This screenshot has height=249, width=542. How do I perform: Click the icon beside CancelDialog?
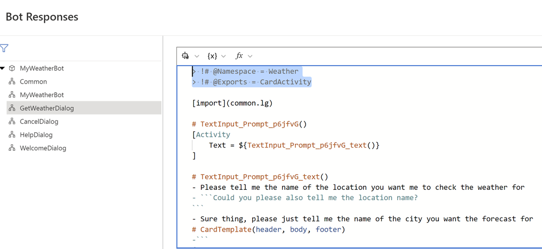tap(12, 122)
